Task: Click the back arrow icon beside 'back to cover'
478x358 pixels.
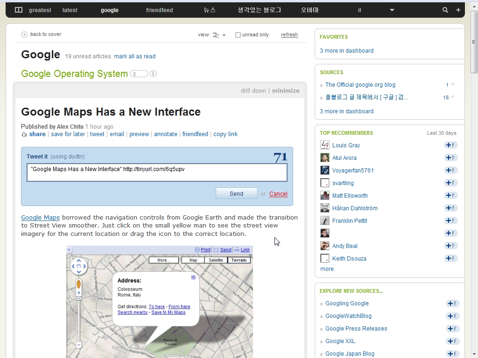Action: [x=24, y=34]
